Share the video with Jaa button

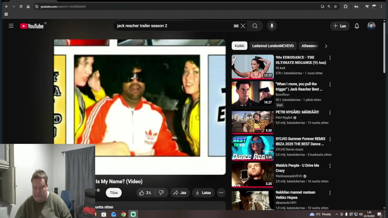pos(180,193)
